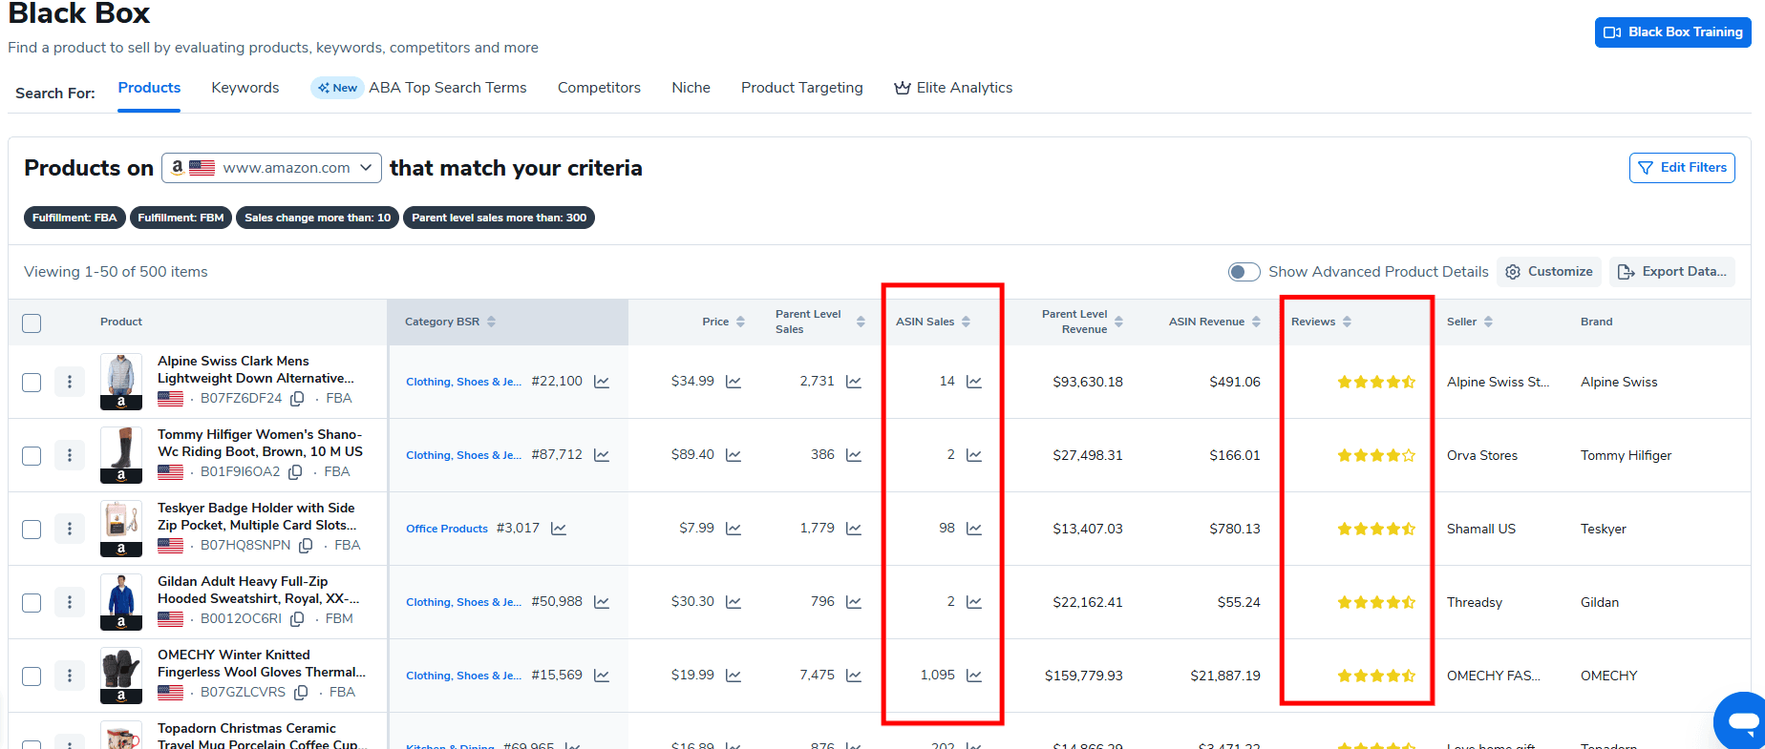Click the Black Box Training button
The height and width of the screenshot is (749, 1765).
click(x=1672, y=32)
